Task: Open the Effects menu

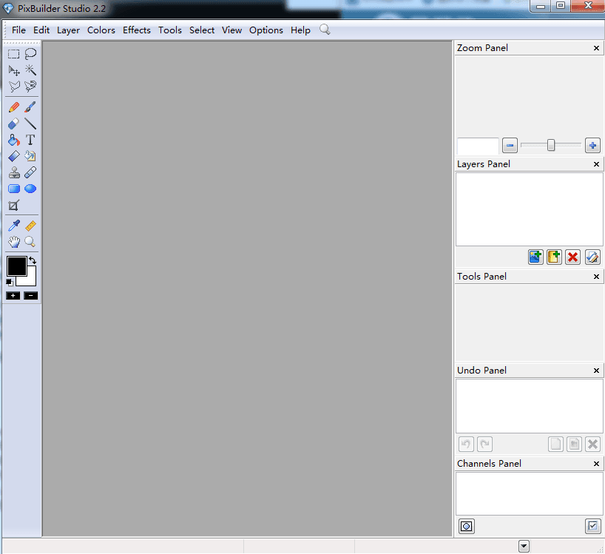Action: pyautogui.click(x=136, y=30)
